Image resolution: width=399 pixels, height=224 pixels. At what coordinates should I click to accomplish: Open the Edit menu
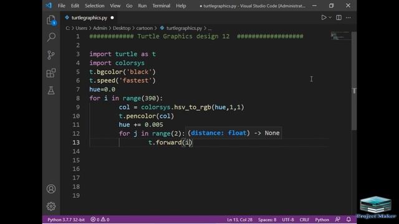(75, 6)
